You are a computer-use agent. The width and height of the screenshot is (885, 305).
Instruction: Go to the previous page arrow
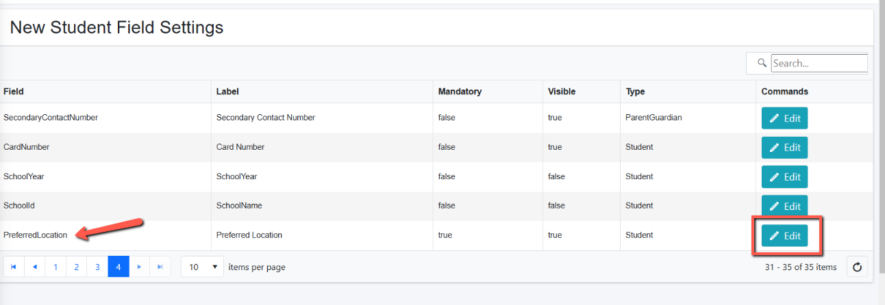pos(35,267)
